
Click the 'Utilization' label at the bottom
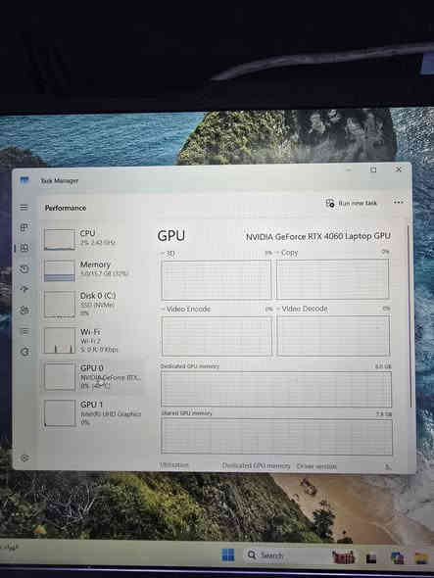174,465
